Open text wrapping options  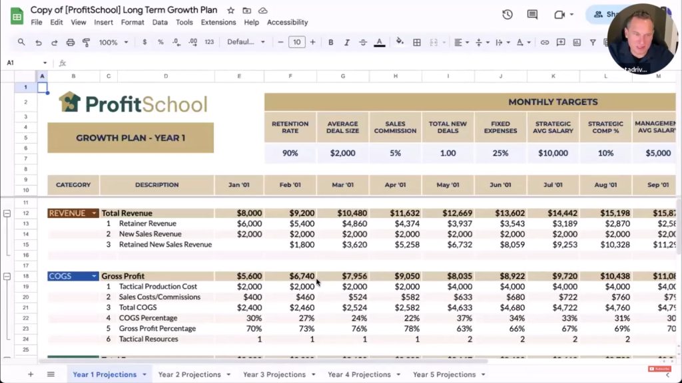pyautogui.click(x=502, y=42)
